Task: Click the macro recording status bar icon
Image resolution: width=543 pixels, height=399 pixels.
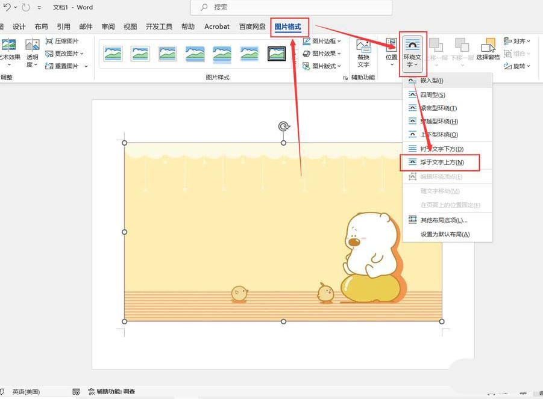Action: (76, 392)
